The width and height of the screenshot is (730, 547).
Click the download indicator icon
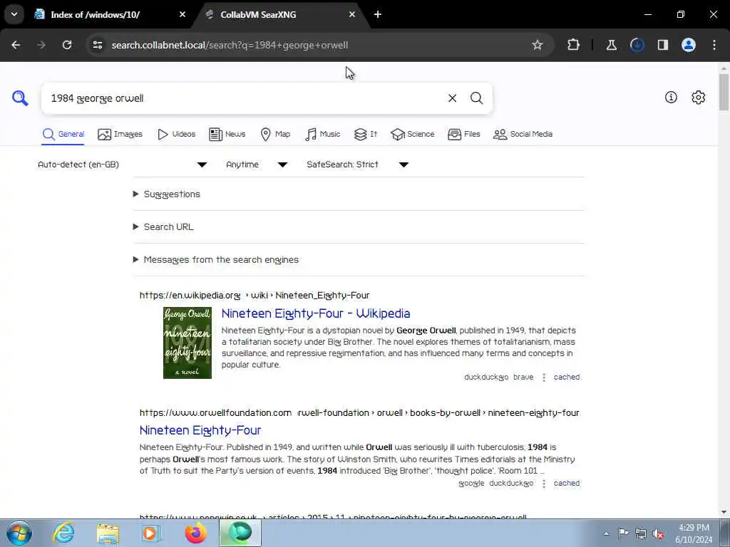point(637,45)
